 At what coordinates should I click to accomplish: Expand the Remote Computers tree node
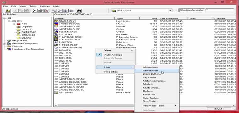click(x=5, y=44)
